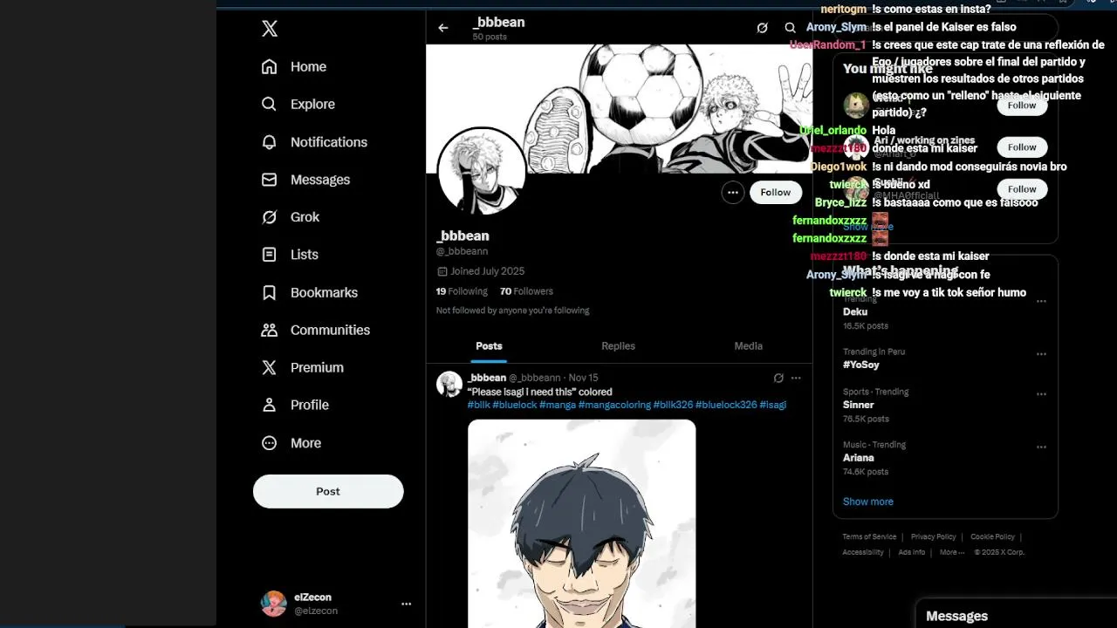This screenshot has width=1117, height=628.
Task: Open the colored Isagi post image
Action: [581, 523]
